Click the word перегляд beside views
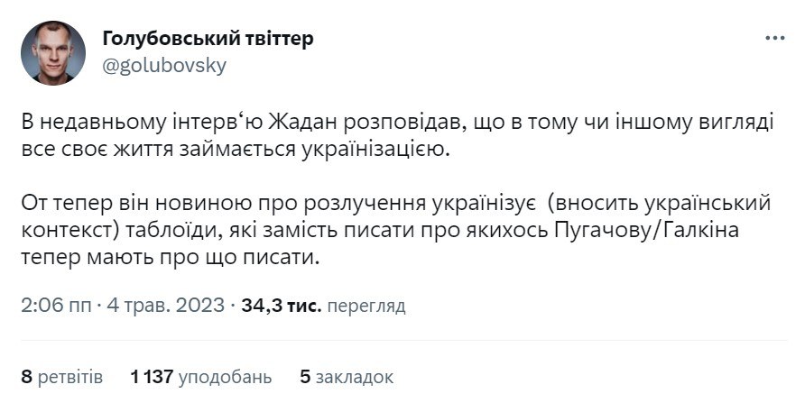This screenshot has width=805, height=412. [x=365, y=306]
